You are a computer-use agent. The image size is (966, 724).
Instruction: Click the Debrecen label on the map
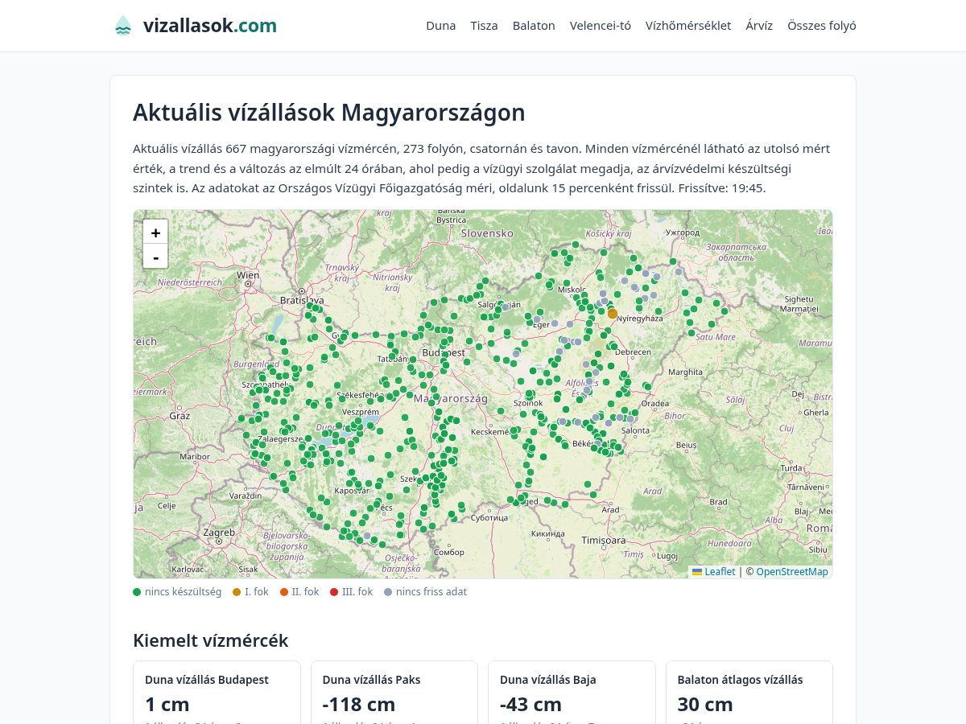tap(634, 352)
